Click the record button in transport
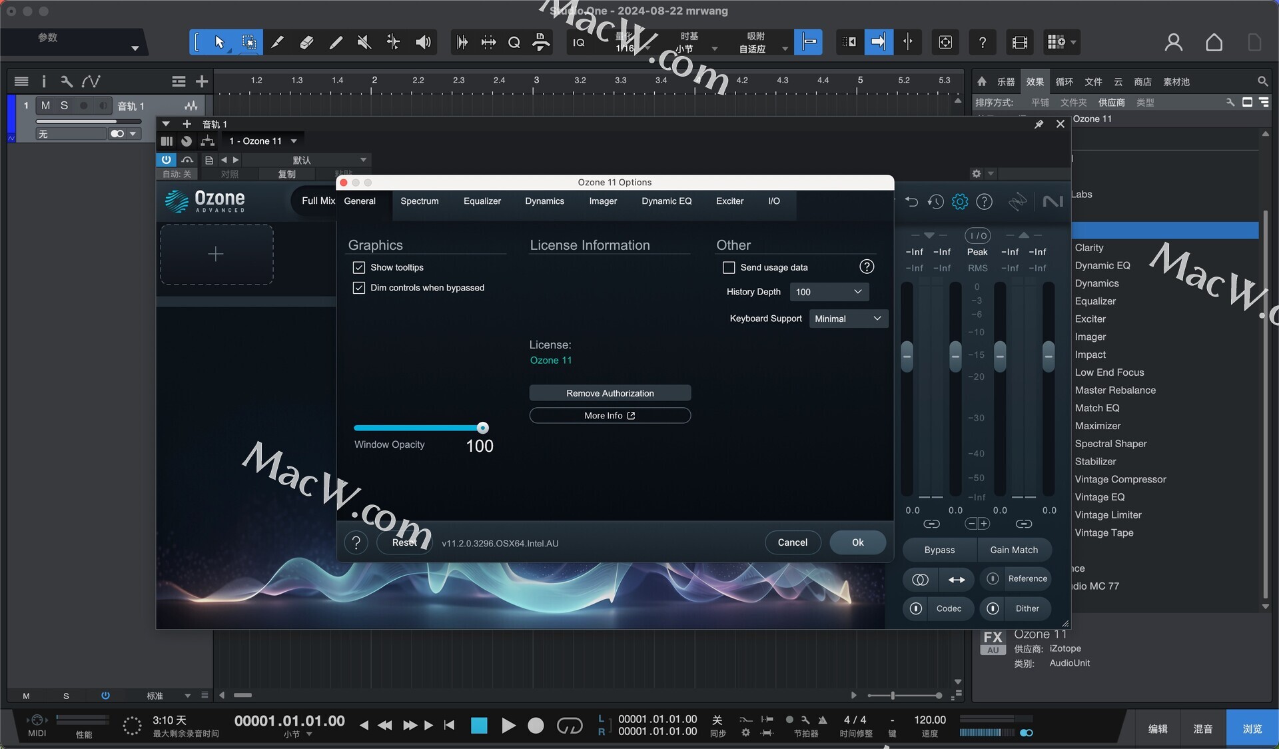The width and height of the screenshot is (1279, 749). pos(536,725)
